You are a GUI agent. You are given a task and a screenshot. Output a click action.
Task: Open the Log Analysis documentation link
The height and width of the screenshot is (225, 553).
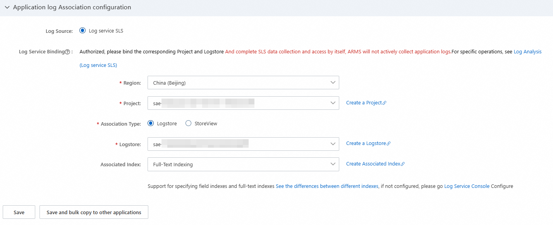coord(527,52)
